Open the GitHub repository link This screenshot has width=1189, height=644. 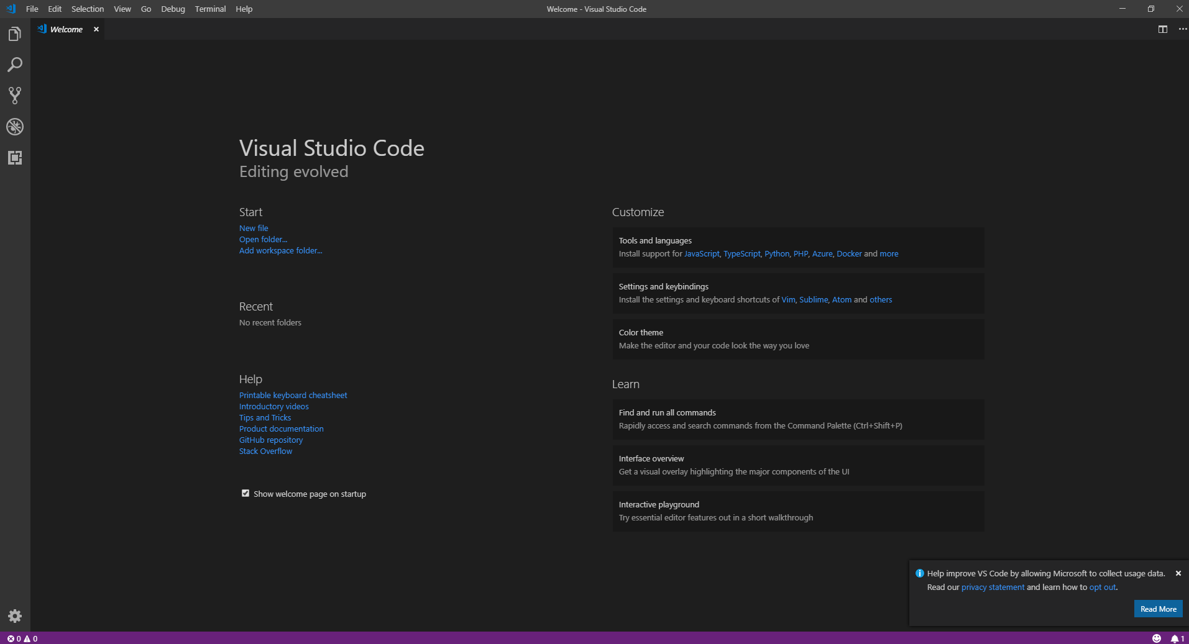coord(271,440)
